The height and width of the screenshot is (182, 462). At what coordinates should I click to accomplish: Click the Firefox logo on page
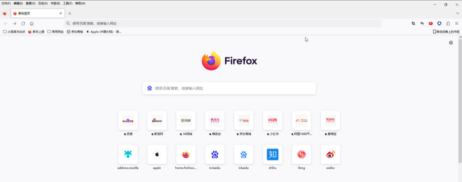pyautogui.click(x=229, y=61)
